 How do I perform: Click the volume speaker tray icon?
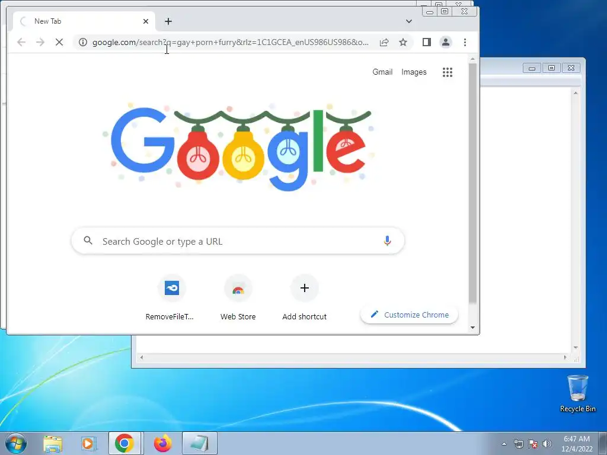[x=547, y=444]
